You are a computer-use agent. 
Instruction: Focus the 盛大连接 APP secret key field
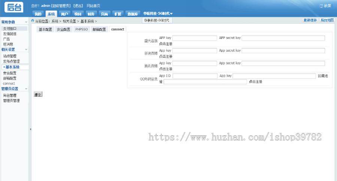283,38
